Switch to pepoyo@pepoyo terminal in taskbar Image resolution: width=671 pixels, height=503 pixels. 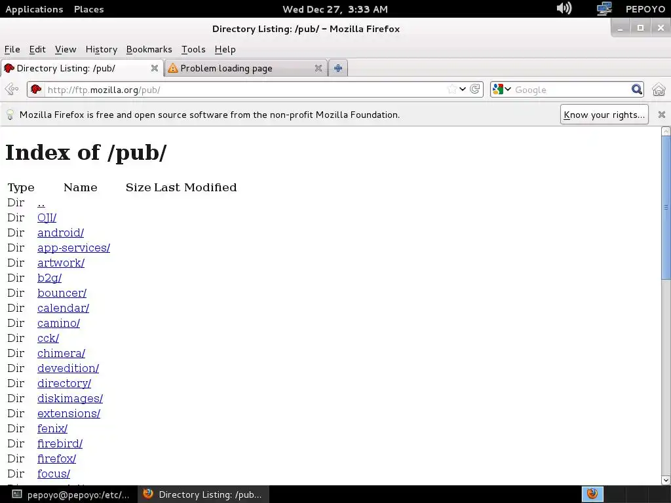69,494
